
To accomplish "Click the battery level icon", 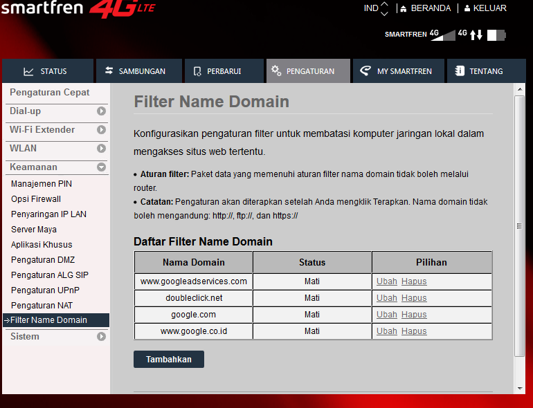I will tap(496, 35).
